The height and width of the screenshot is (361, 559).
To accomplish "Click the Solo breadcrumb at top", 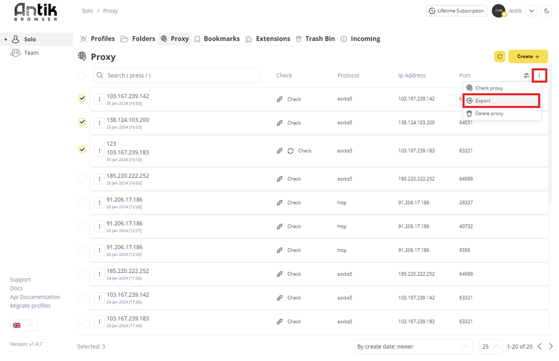I will click(87, 11).
